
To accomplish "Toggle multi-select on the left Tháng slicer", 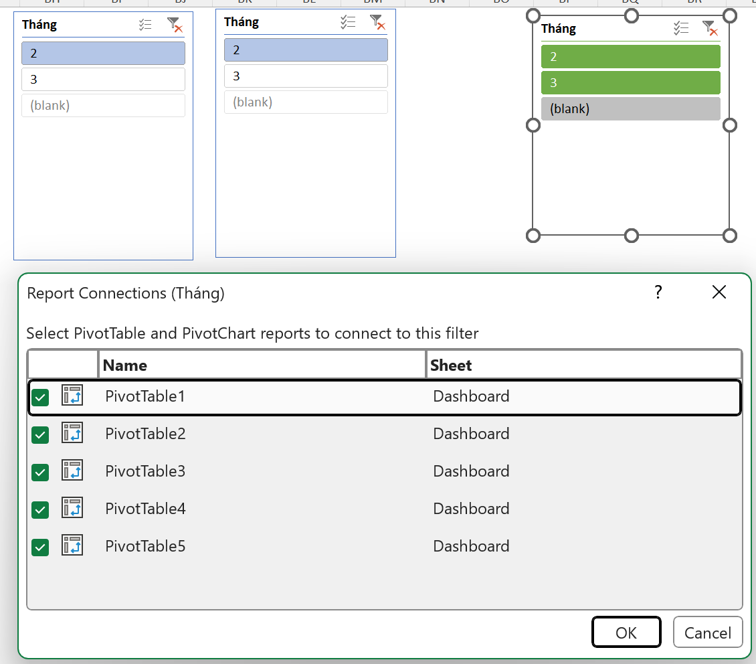I will tap(145, 25).
